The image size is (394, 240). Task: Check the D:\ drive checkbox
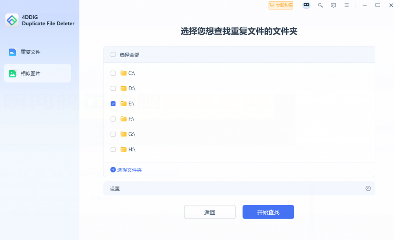point(113,88)
